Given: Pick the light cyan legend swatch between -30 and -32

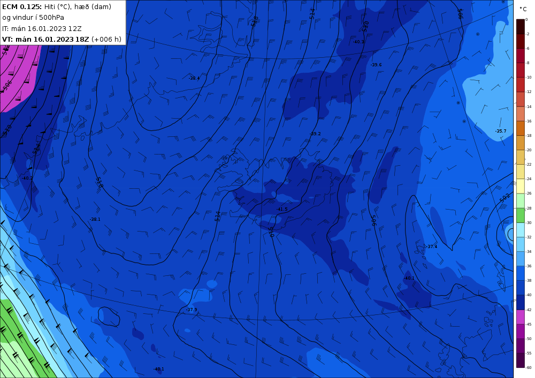Looking at the screenshot, I should 521,230.
